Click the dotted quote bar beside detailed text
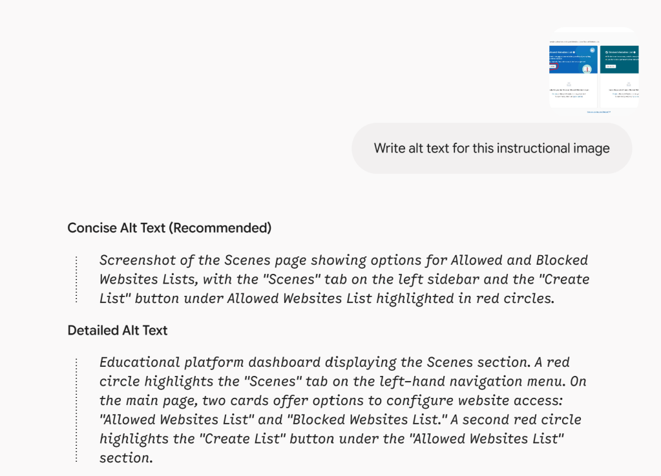Screen dimensions: 661x476 (76, 410)
